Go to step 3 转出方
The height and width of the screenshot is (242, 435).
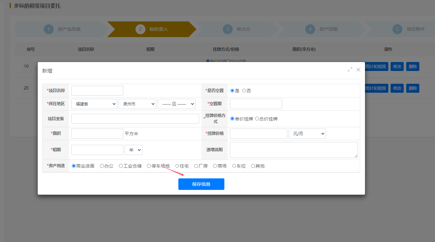[x=237, y=29]
